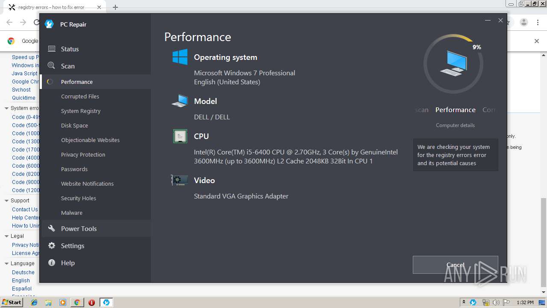
Task: Click the CPU chip icon
Action: click(180, 136)
